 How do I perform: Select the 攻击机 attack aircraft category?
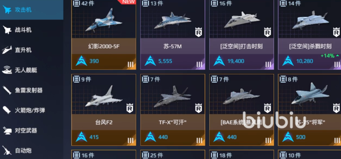(x=32, y=10)
